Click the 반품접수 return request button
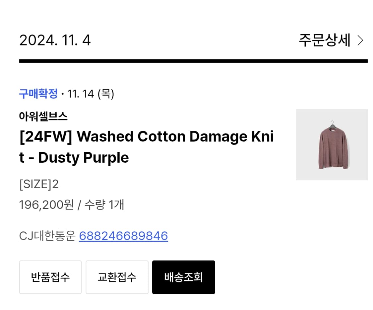The width and height of the screenshot is (373, 310). click(x=50, y=277)
